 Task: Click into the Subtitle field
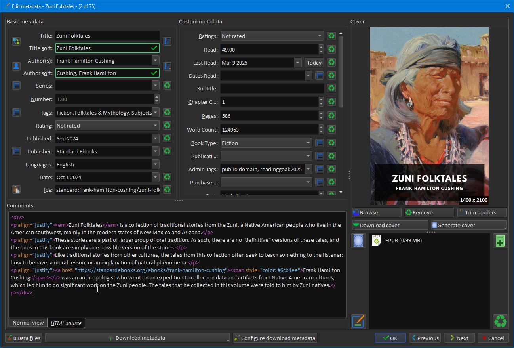pos(272,88)
